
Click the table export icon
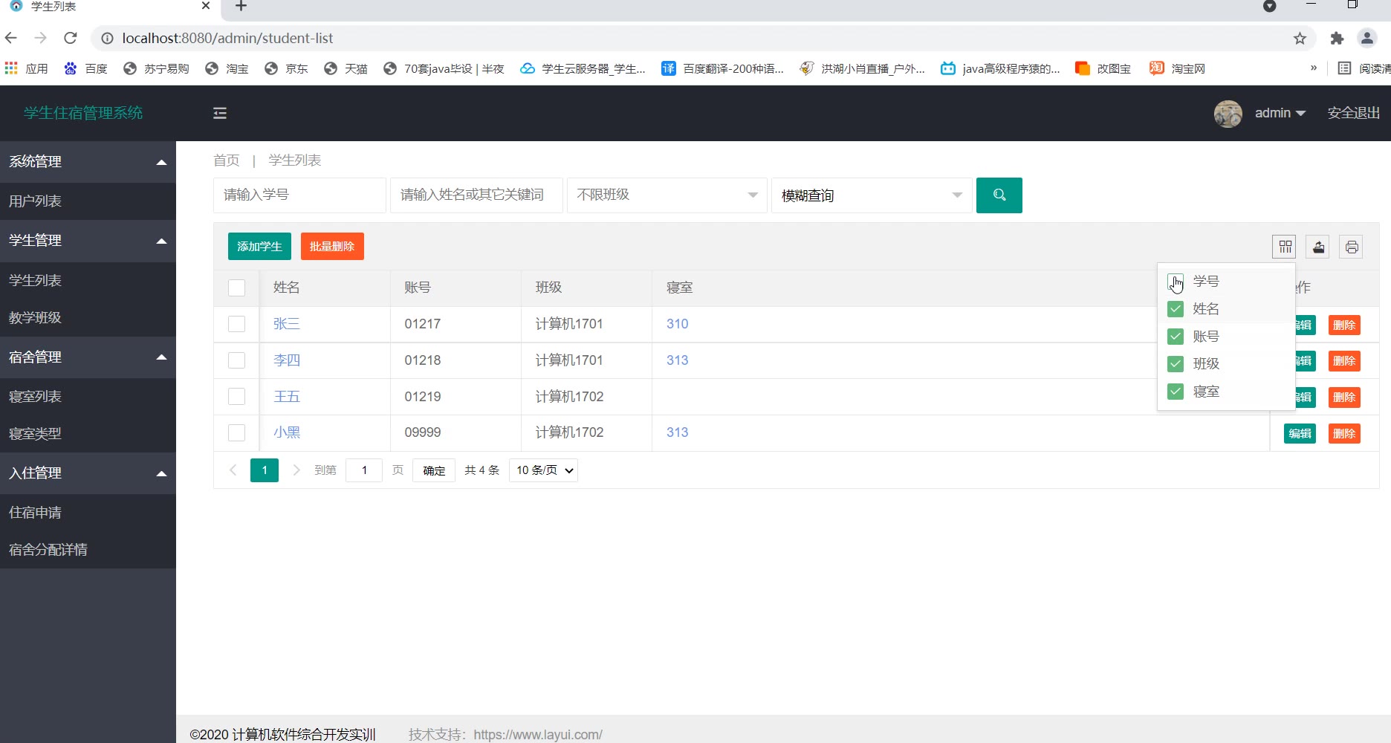click(1318, 247)
